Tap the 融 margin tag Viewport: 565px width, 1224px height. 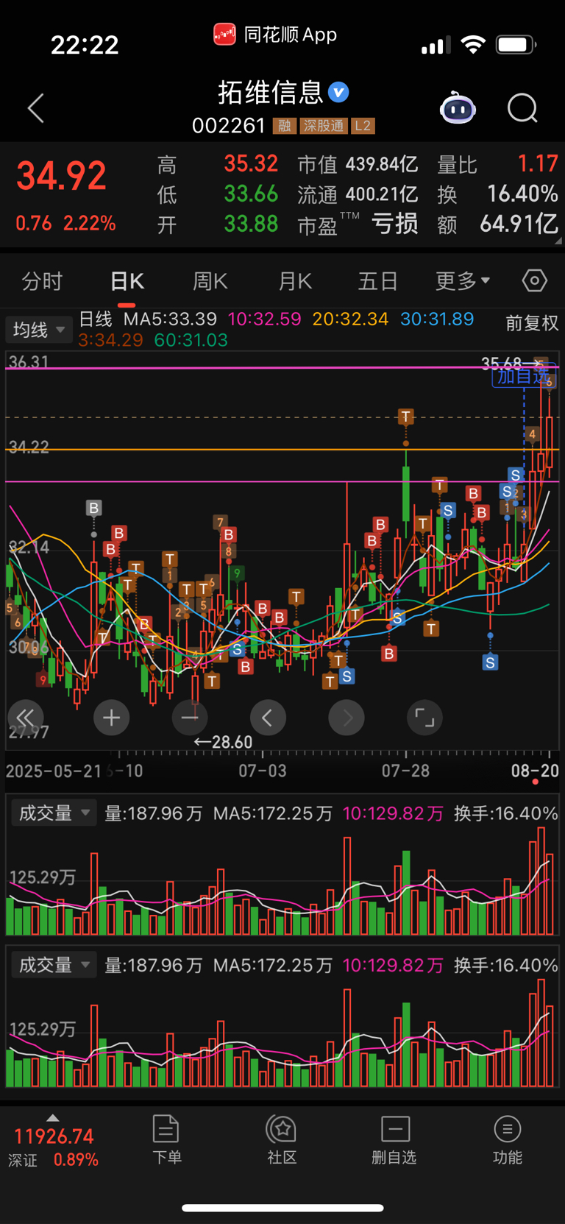pyautogui.click(x=284, y=126)
